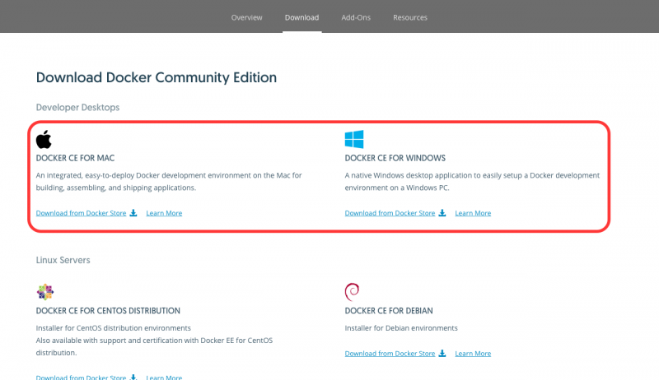Click the CentOS logo icon
Screen dimensions: 659x380
click(45, 292)
